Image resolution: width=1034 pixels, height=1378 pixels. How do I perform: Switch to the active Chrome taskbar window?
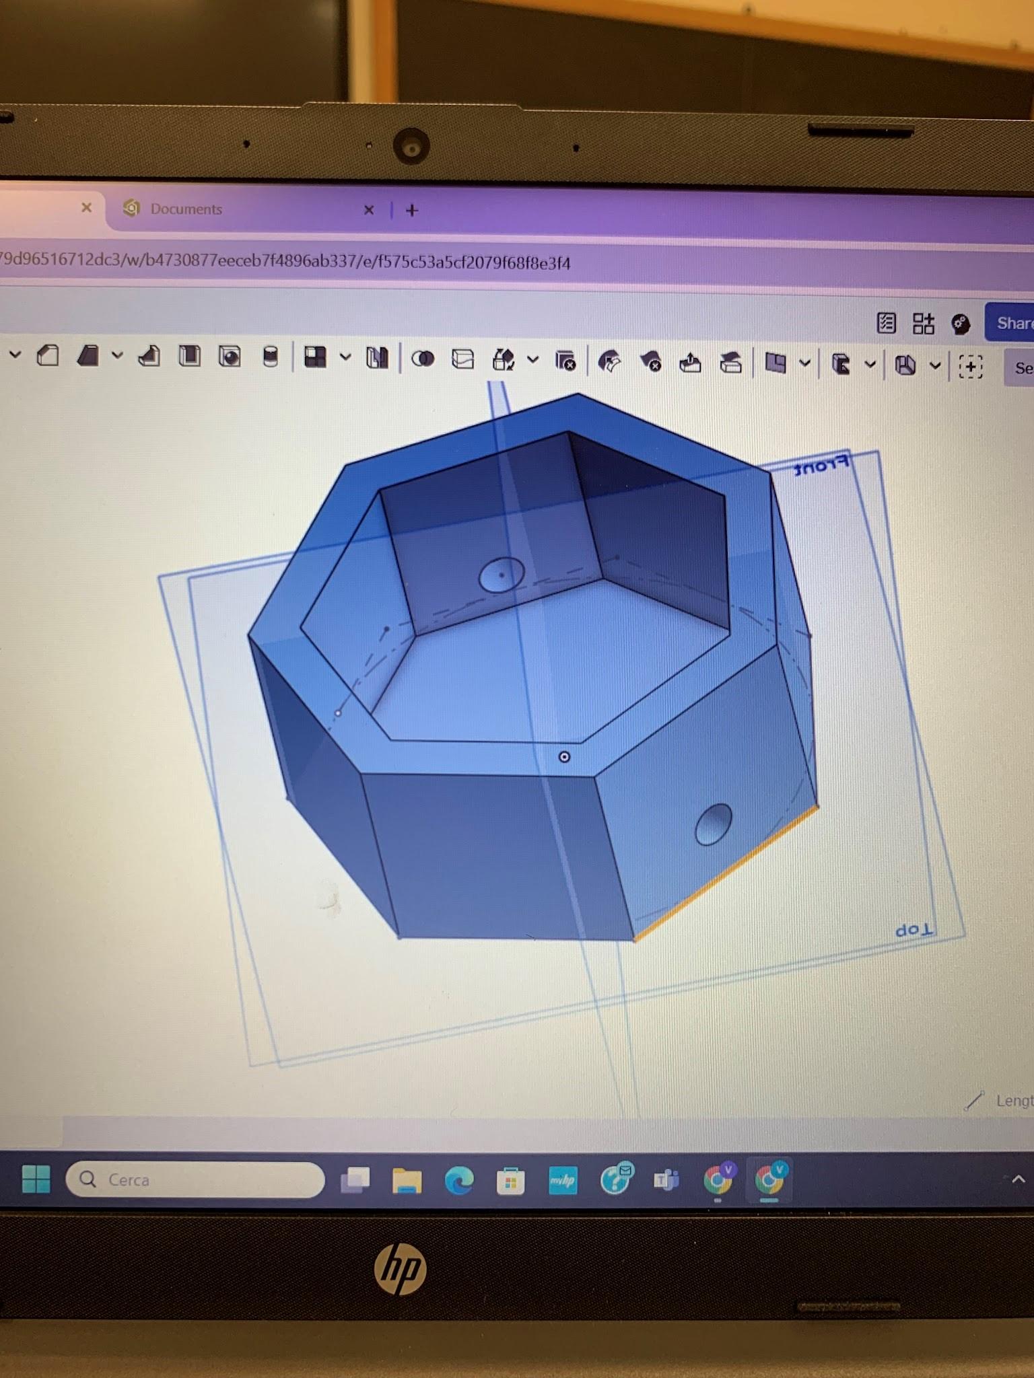pyautogui.click(x=769, y=1180)
